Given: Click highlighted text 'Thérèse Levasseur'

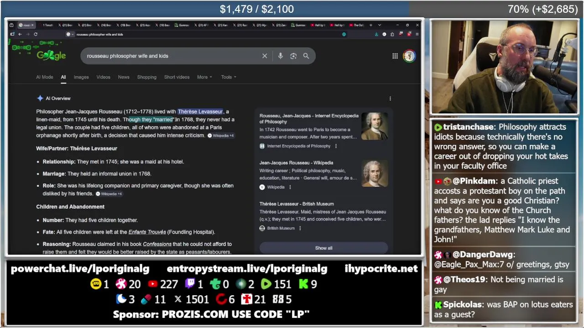Looking at the screenshot, I should [x=200, y=112].
